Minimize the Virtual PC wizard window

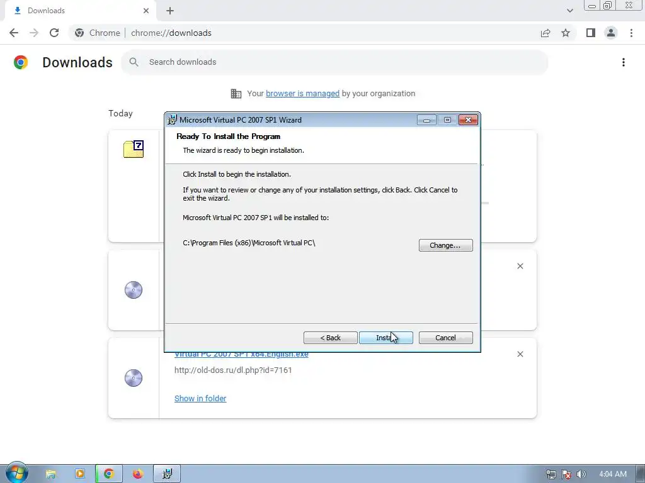tap(426, 120)
